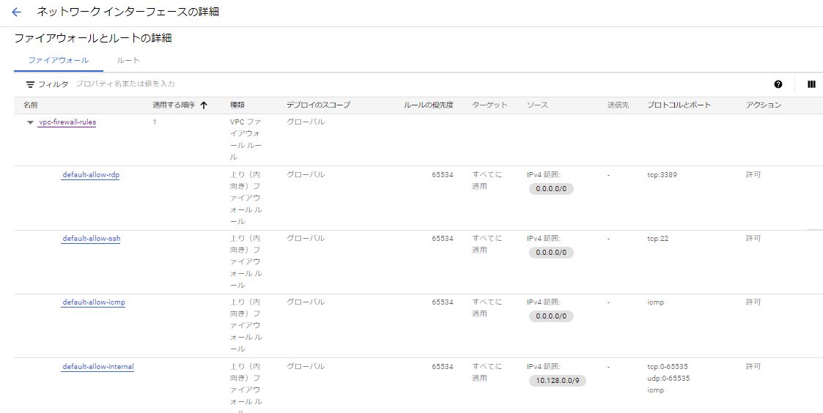Open the default-allow-icmp rule

coord(93,302)
